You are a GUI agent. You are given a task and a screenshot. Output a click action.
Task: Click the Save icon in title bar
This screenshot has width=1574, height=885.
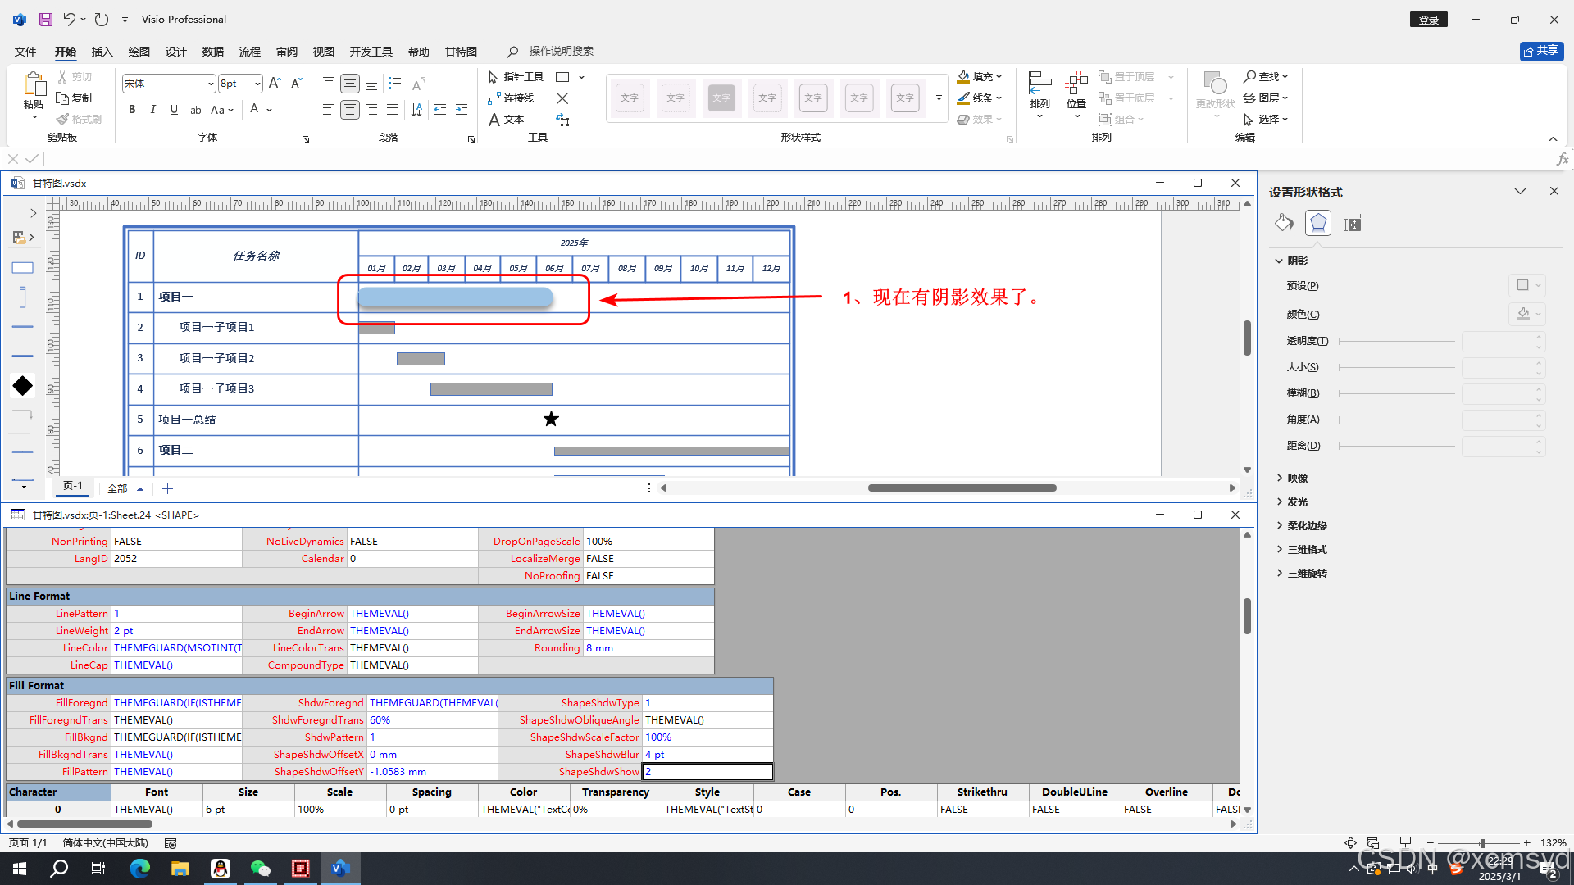[x=46, y=19]
